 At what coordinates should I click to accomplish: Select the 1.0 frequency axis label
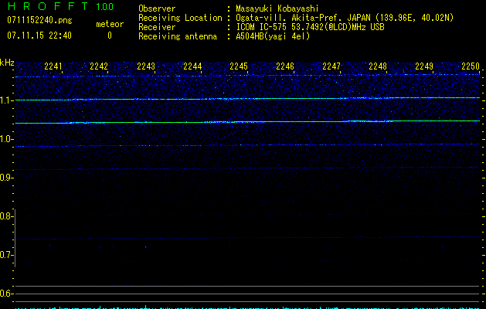[x=7, y=139]
